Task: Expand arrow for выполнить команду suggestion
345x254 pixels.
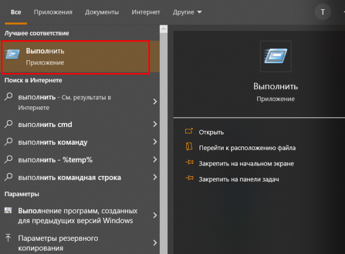Action: click(x=155, y=142)
